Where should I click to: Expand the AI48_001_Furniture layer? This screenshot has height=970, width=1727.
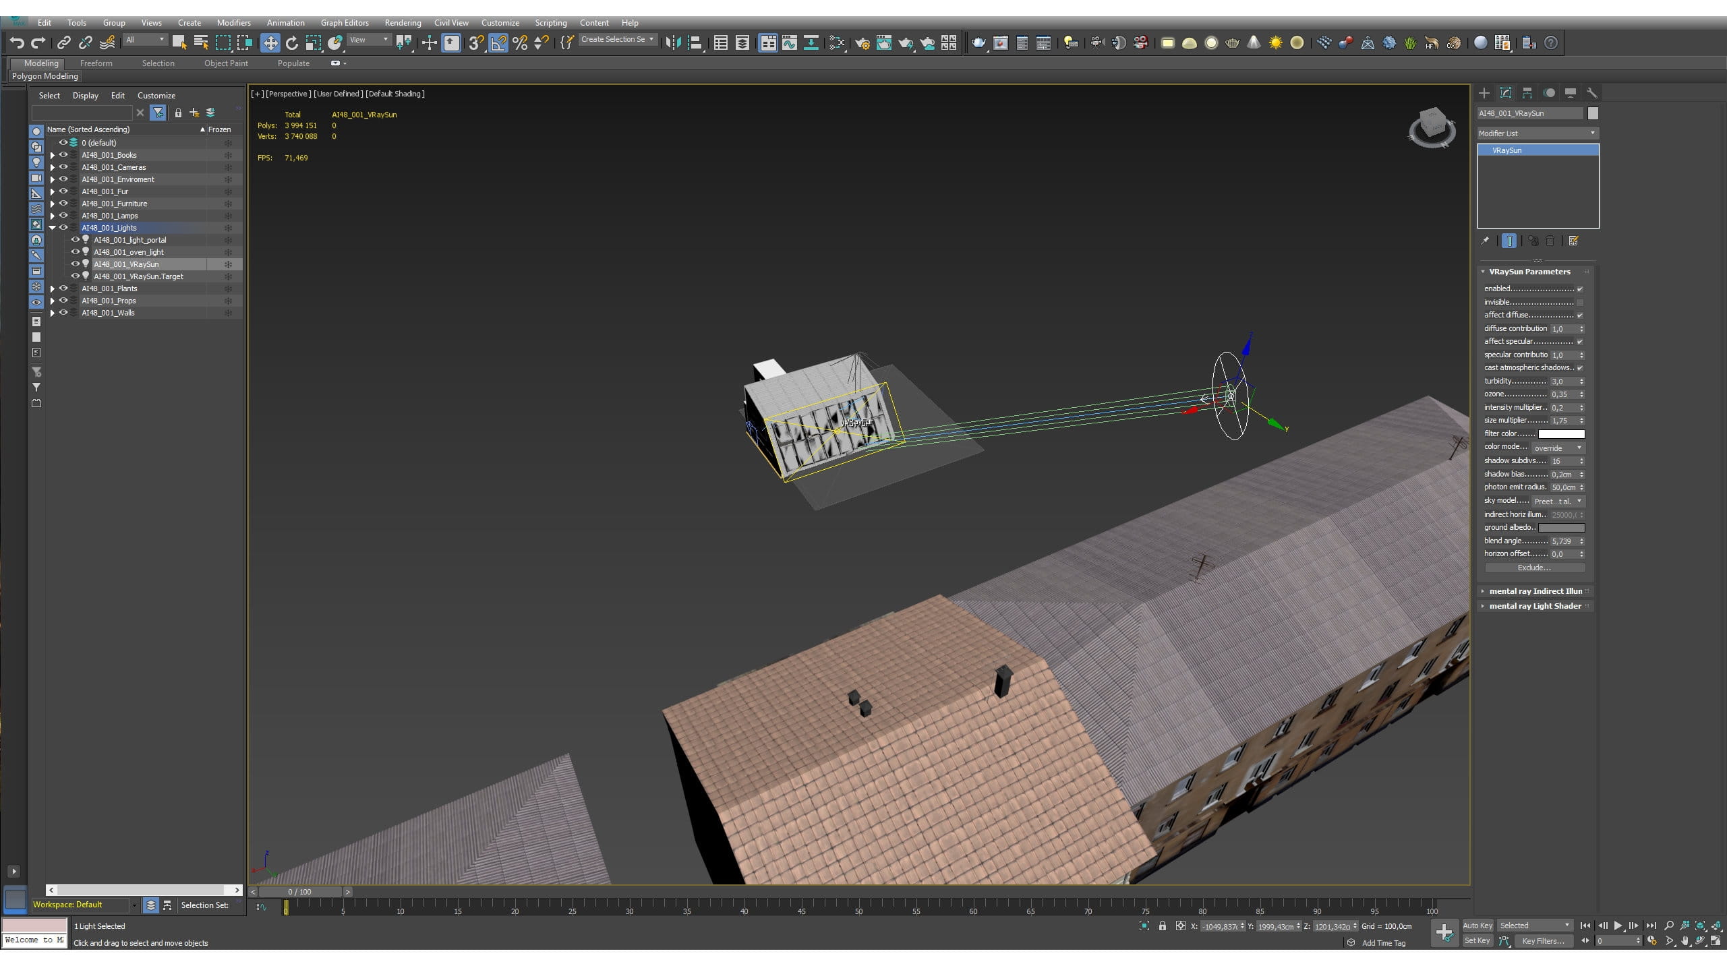[53, 204]
